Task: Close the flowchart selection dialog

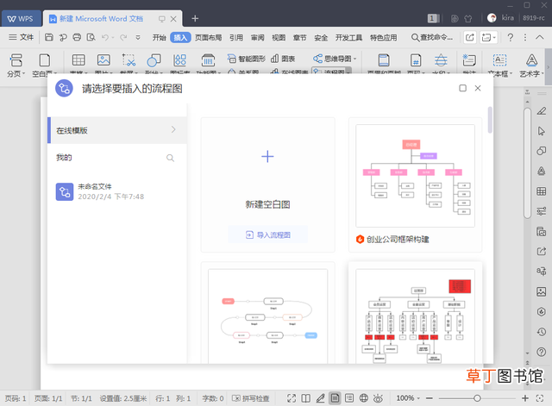Action: coord(478,88)
